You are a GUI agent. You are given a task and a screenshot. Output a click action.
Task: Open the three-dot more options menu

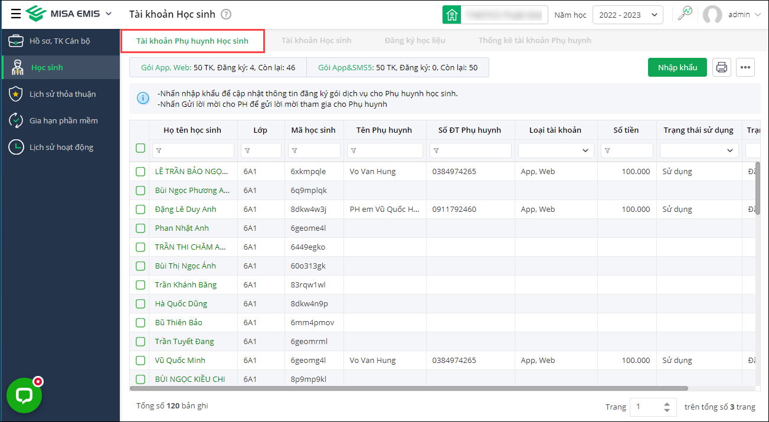(745, 67)
